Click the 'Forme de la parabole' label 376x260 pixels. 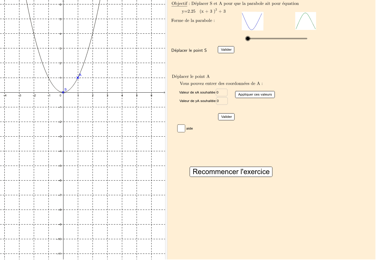(x=193, y=21)
